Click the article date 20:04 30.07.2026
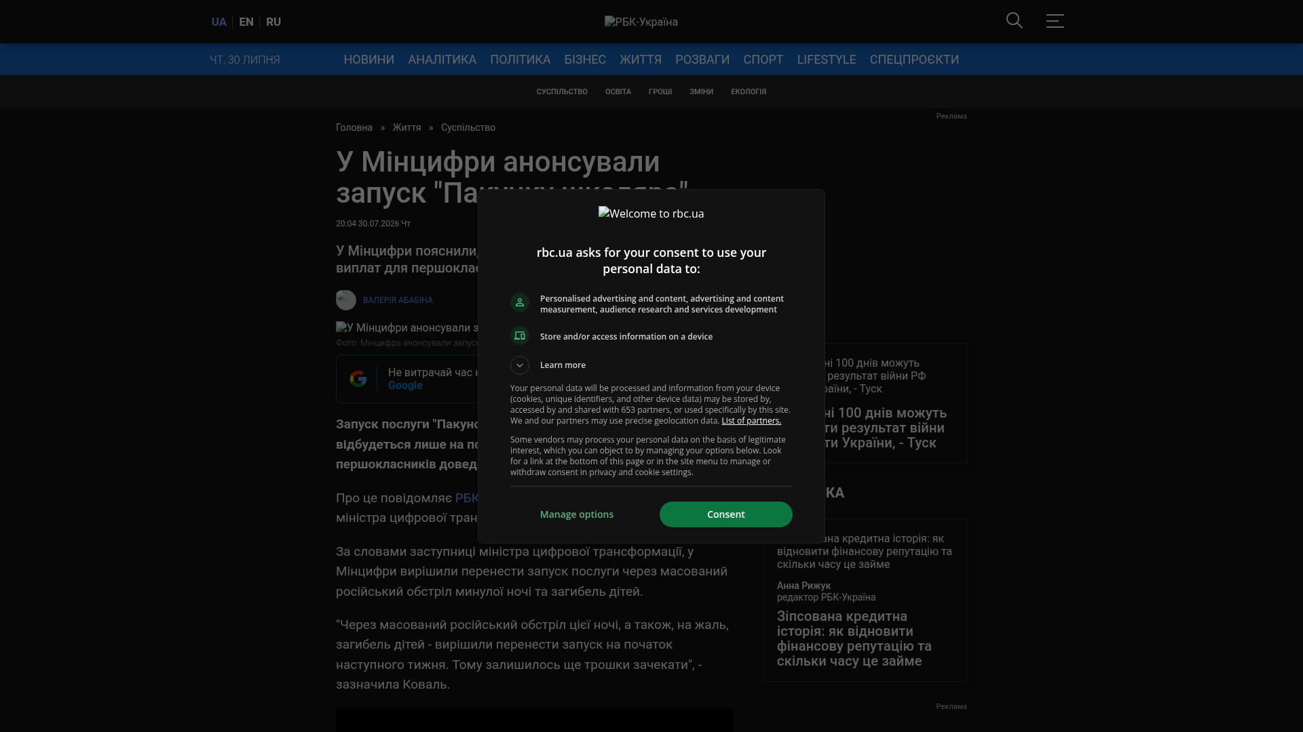The width and height of the screenshot is (1303, 732). (373, 224)
